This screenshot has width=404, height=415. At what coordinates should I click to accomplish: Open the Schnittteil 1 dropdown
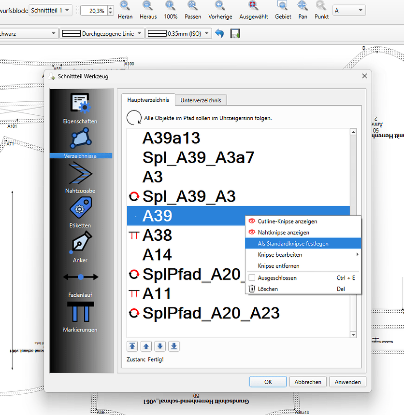point(50,11)
